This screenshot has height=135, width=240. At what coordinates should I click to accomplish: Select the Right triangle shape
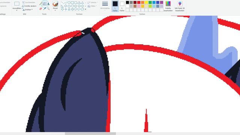click(62, 6)
